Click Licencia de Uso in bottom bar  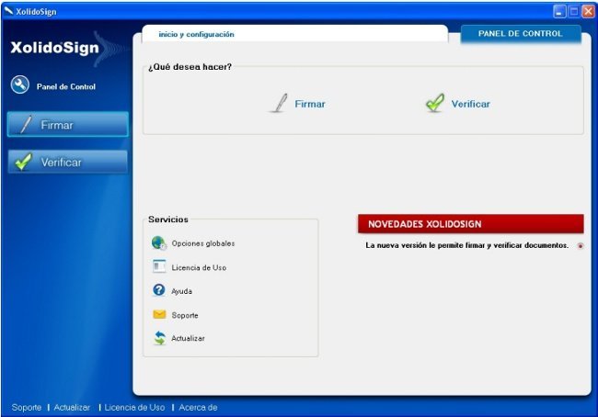click(x=134, y=407)
